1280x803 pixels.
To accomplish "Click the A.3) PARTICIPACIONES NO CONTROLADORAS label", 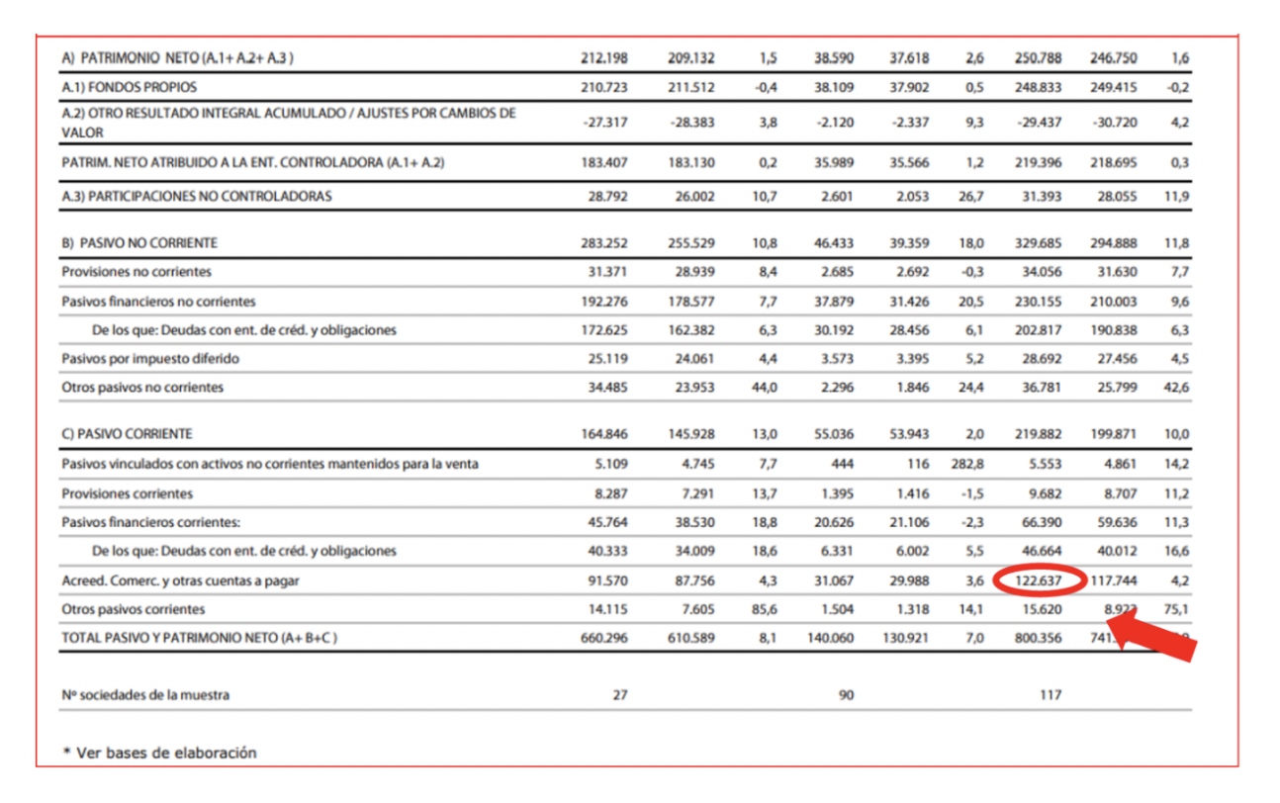I will click(x=196, y=196).
